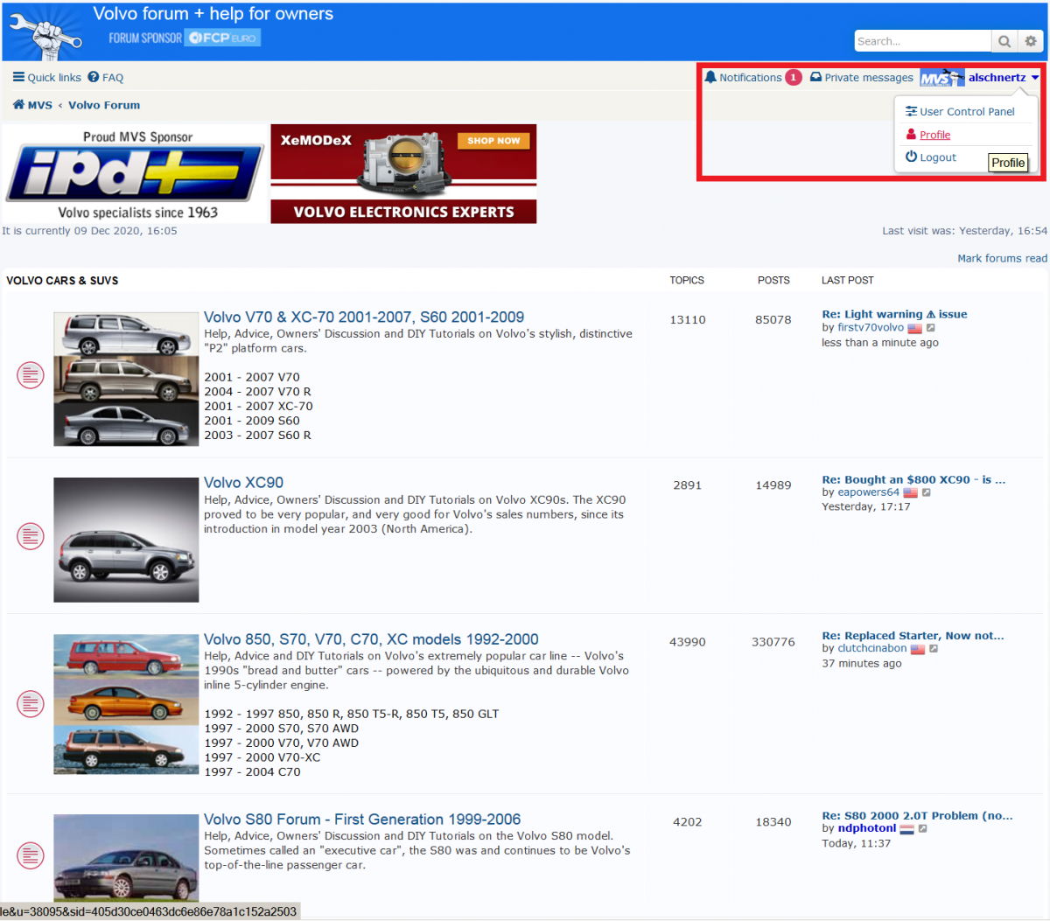View latest post icon next to firstv70volvo
Image resolution: width=1050 pixels, height=921 pixels.
[x=931, y=328]
